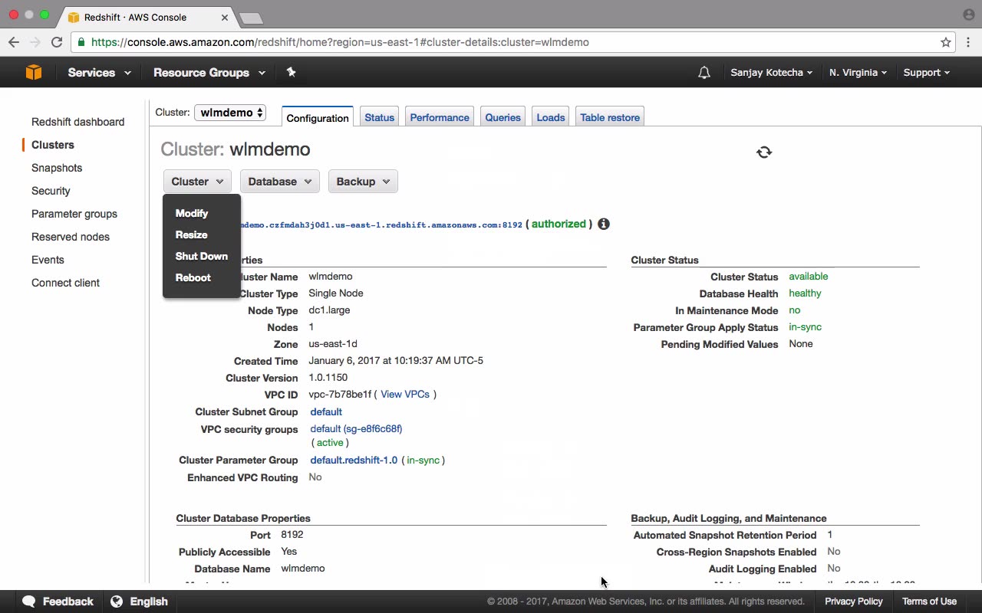The image size is (982, 613).
Task: Click the browser address bar
Action: click(512, 42)
